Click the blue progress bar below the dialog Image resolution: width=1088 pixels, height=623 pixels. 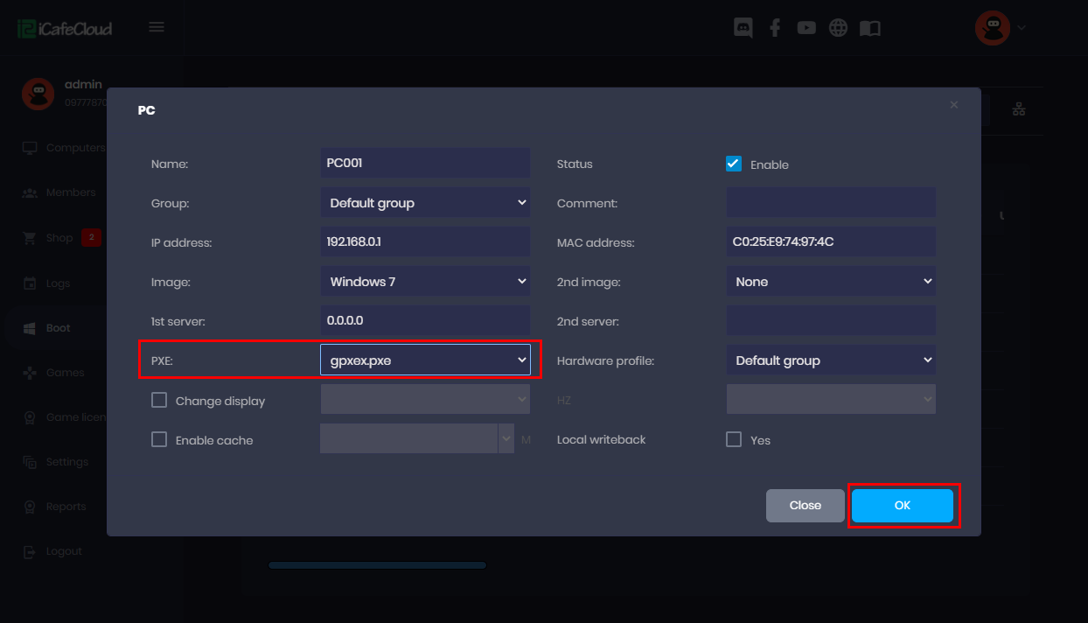(x=376, y=564)
